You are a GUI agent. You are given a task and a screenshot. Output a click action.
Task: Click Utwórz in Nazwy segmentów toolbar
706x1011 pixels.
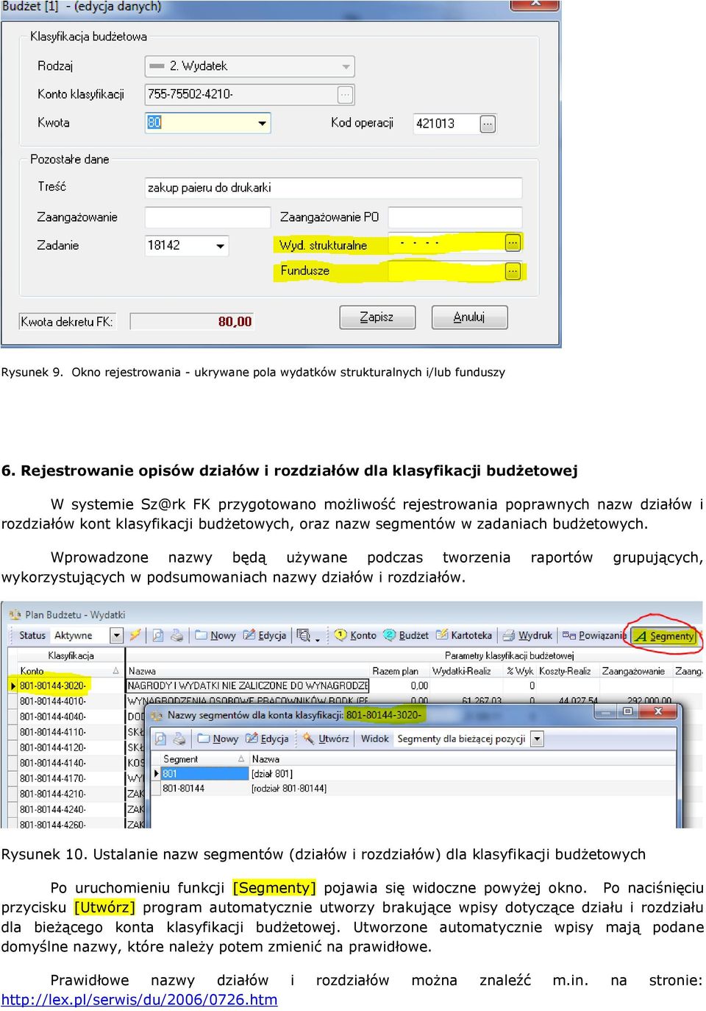pyautogui.click(x=326, y=739)
